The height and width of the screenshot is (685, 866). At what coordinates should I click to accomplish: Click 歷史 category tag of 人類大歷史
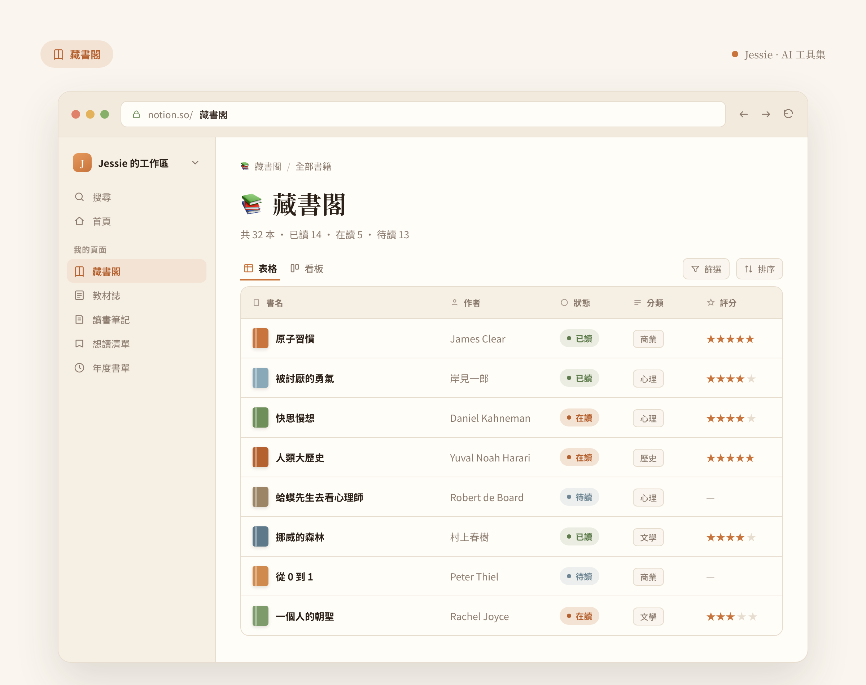[648, 458]
